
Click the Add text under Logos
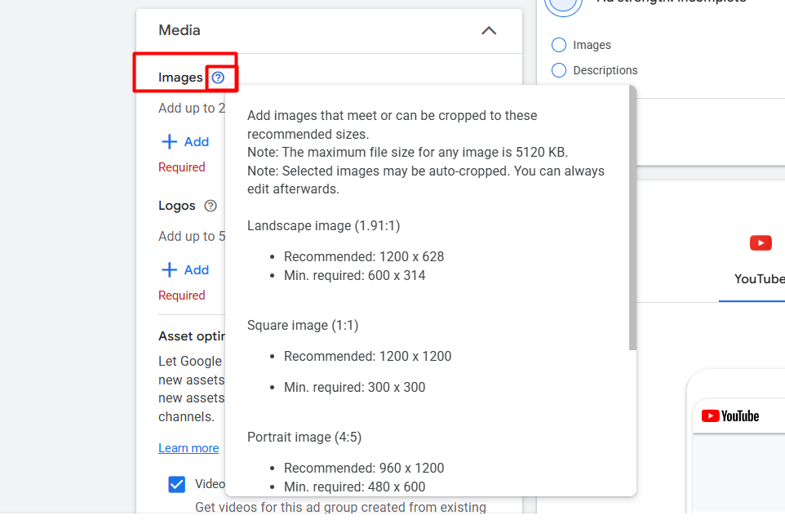197,269
